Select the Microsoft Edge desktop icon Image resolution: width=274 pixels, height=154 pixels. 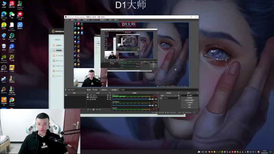(x=4, y=16)
